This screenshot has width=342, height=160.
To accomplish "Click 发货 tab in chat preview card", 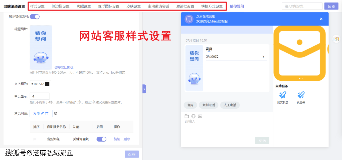I will tap(209, 49).
